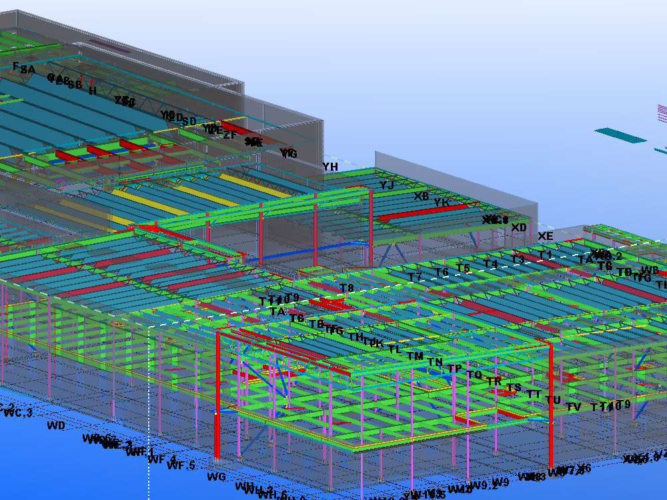
Task: Select the TL grid label
Action: (395, 349)
